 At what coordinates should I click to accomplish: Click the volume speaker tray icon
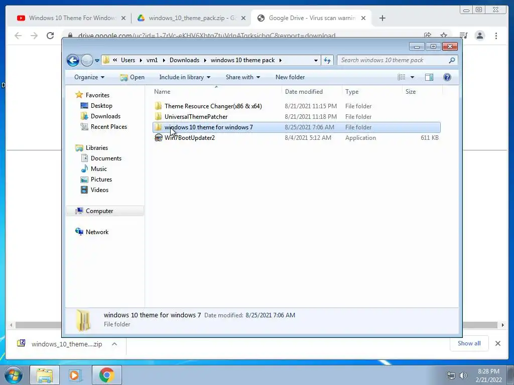pyautogui.click(x=463, y=375)
